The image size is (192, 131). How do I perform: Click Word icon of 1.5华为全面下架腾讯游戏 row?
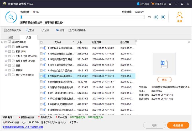point(45,99)
